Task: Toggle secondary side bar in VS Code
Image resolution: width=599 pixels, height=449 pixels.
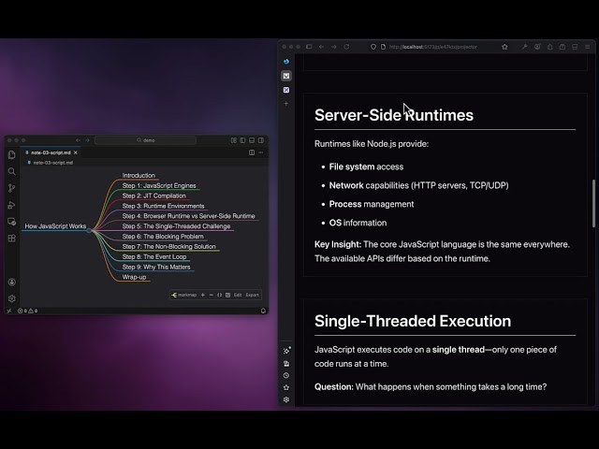Action: (x=261, y=140)
